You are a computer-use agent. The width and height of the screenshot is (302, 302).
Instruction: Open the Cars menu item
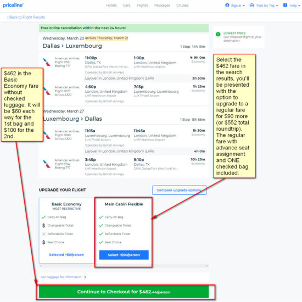[x=126, y=5]
